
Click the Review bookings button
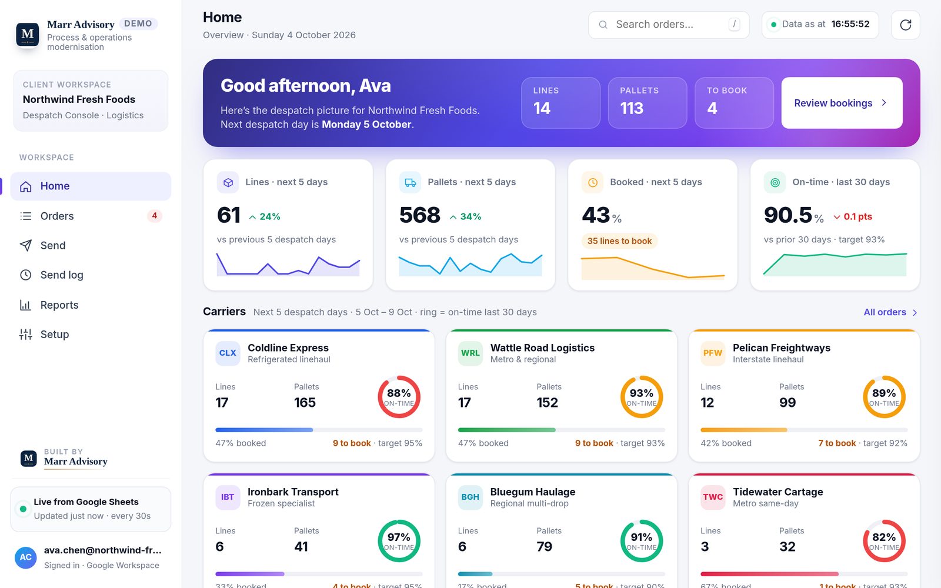pyautogui.click(x=842, y=103)
